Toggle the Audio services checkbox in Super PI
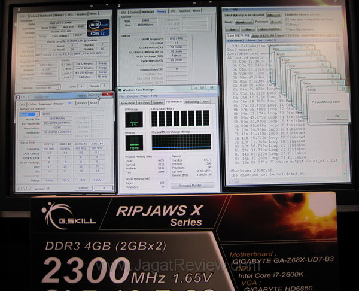359x291 pixels. 287,20
